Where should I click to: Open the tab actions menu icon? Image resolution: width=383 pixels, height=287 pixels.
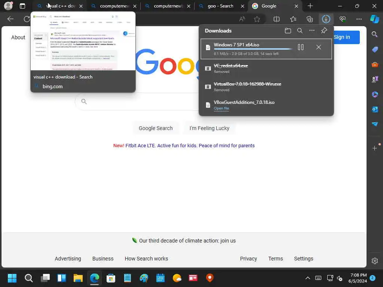[22, 6]
